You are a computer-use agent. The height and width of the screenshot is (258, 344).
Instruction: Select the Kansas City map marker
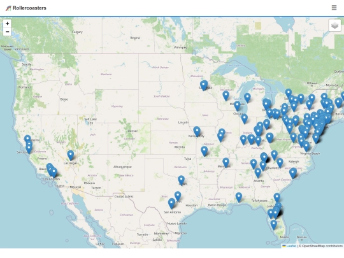coord(197,131)
